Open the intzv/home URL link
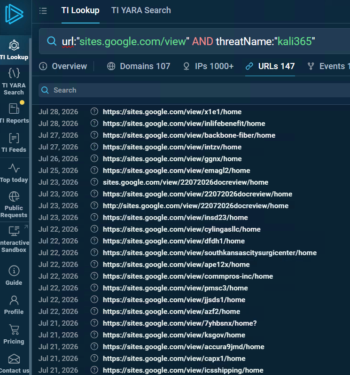 point(172,147)
